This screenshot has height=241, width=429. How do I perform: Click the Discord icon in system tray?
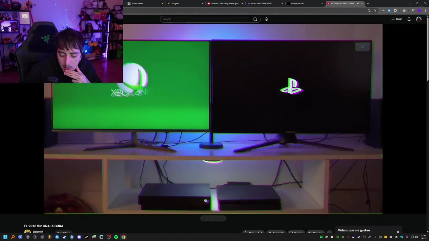coord(332,237)
